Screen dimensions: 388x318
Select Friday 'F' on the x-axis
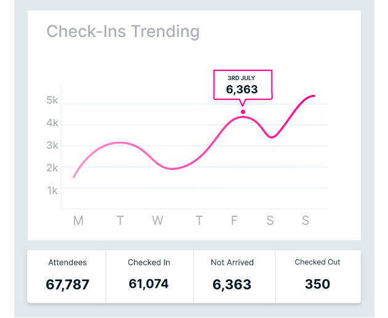click(x=234, y=221)
